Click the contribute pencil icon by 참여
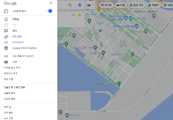Screen dimensions: 173x120 coord(6,31)
